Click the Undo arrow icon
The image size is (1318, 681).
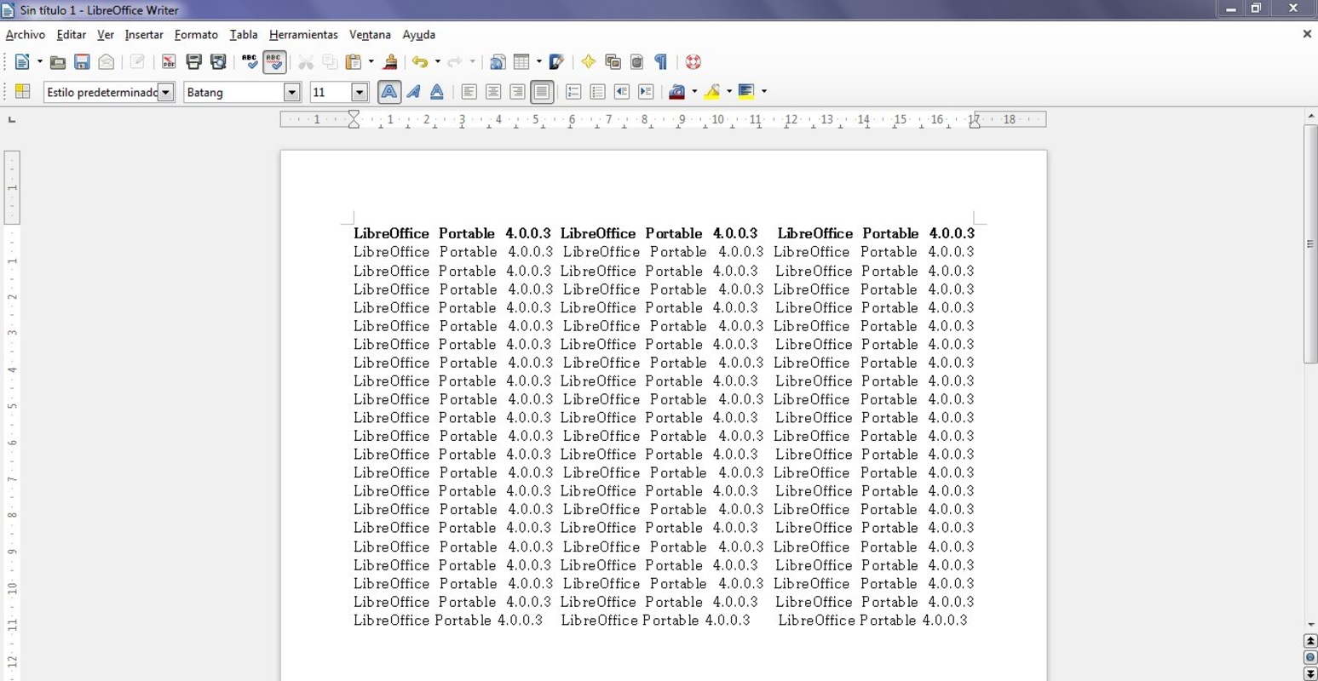click(x=419, y=62)
